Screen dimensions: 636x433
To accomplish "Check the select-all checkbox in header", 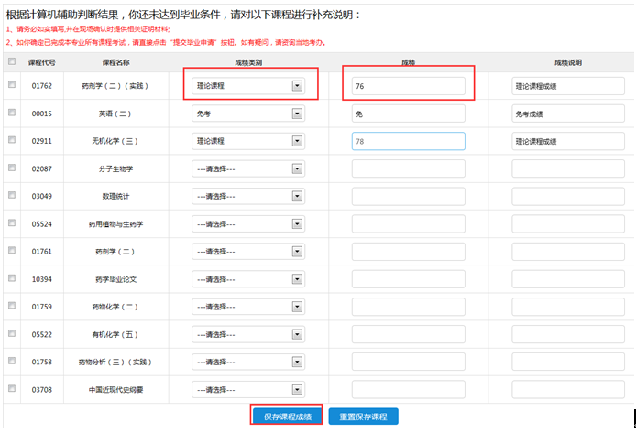I will click(x=11, y=62).
